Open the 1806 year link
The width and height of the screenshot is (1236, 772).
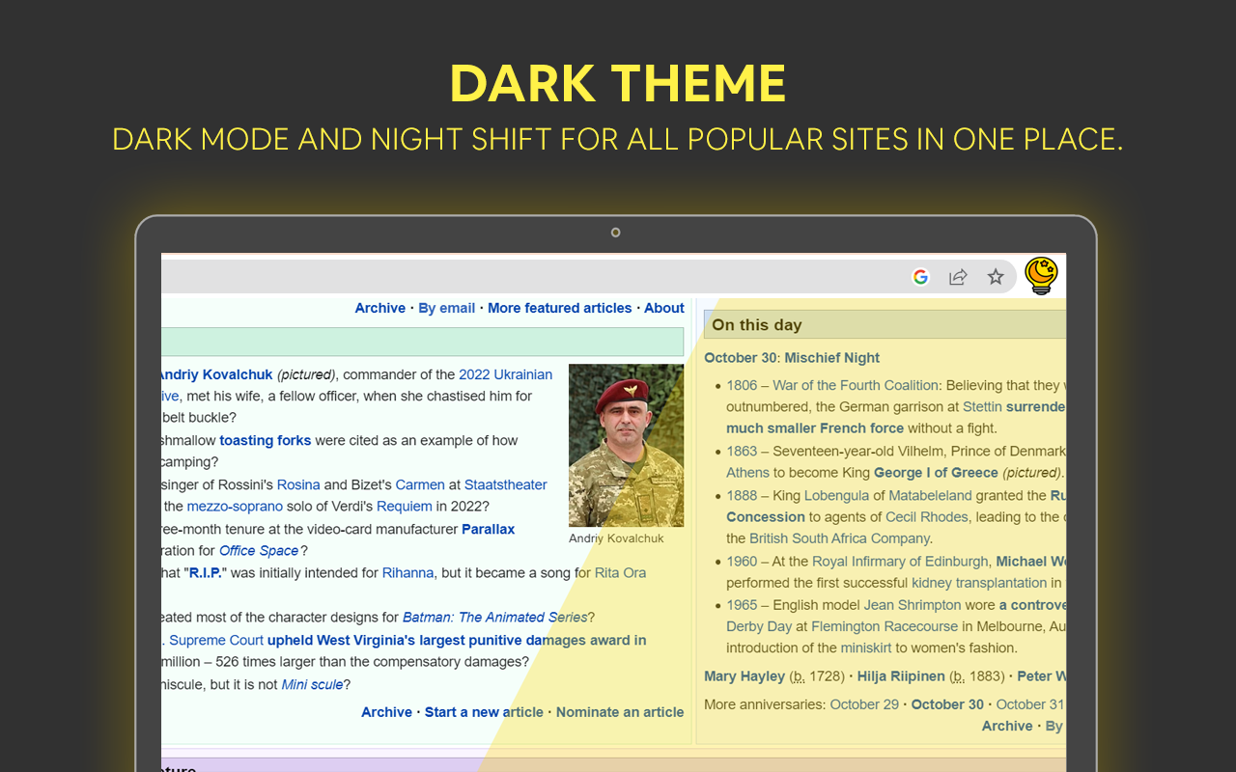(742, 385)
